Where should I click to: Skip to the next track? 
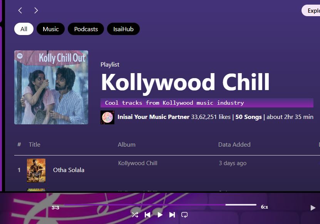(172, 215)
